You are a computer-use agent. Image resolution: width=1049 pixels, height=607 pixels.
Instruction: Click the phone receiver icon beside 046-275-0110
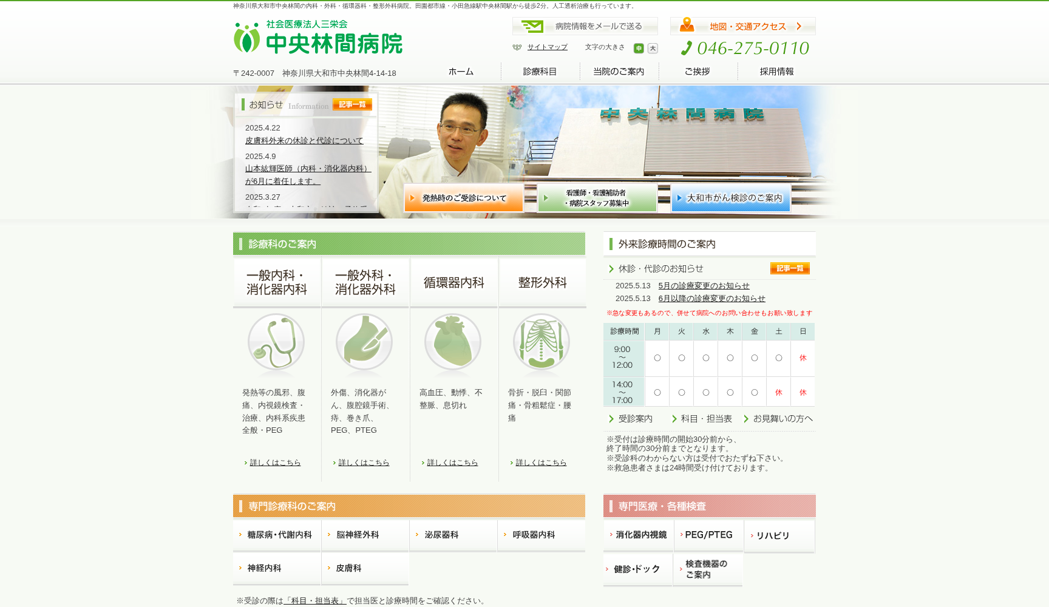(x=687, y=48)
